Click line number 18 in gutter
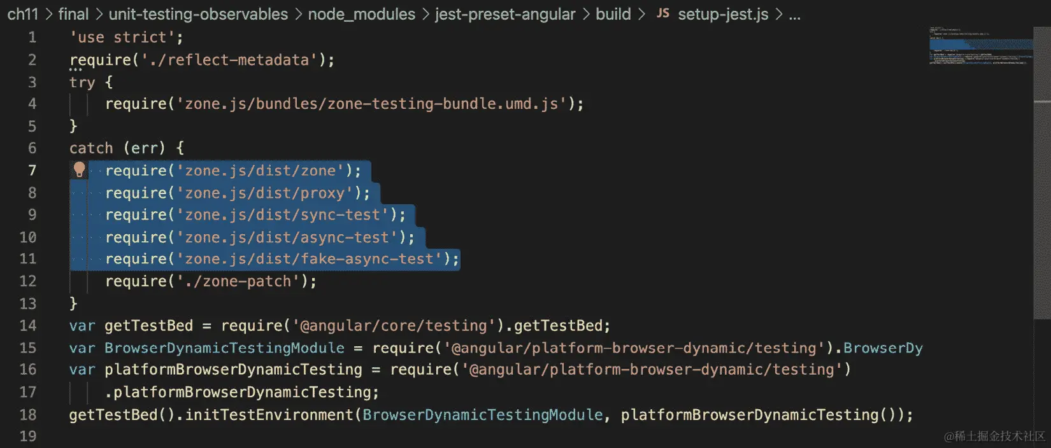Screen dimensions: 1051x448 click(27, 415)
